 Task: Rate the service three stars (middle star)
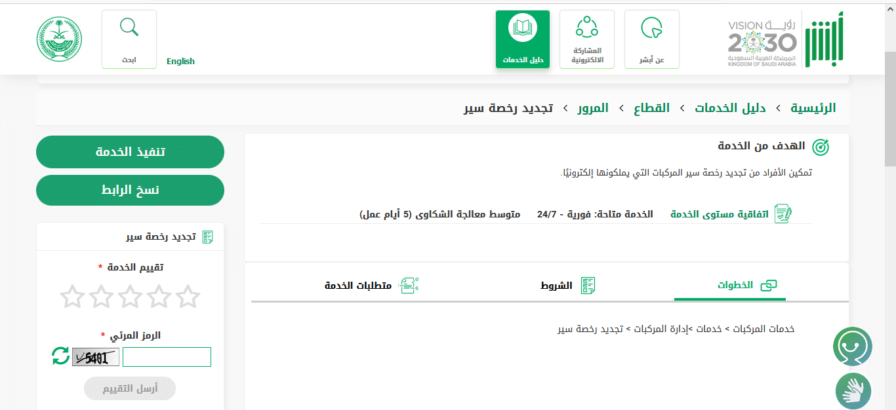click(x=130, y=297)
